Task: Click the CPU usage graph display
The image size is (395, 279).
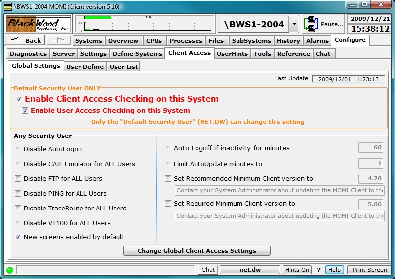Action: click(x=146, y=24)
